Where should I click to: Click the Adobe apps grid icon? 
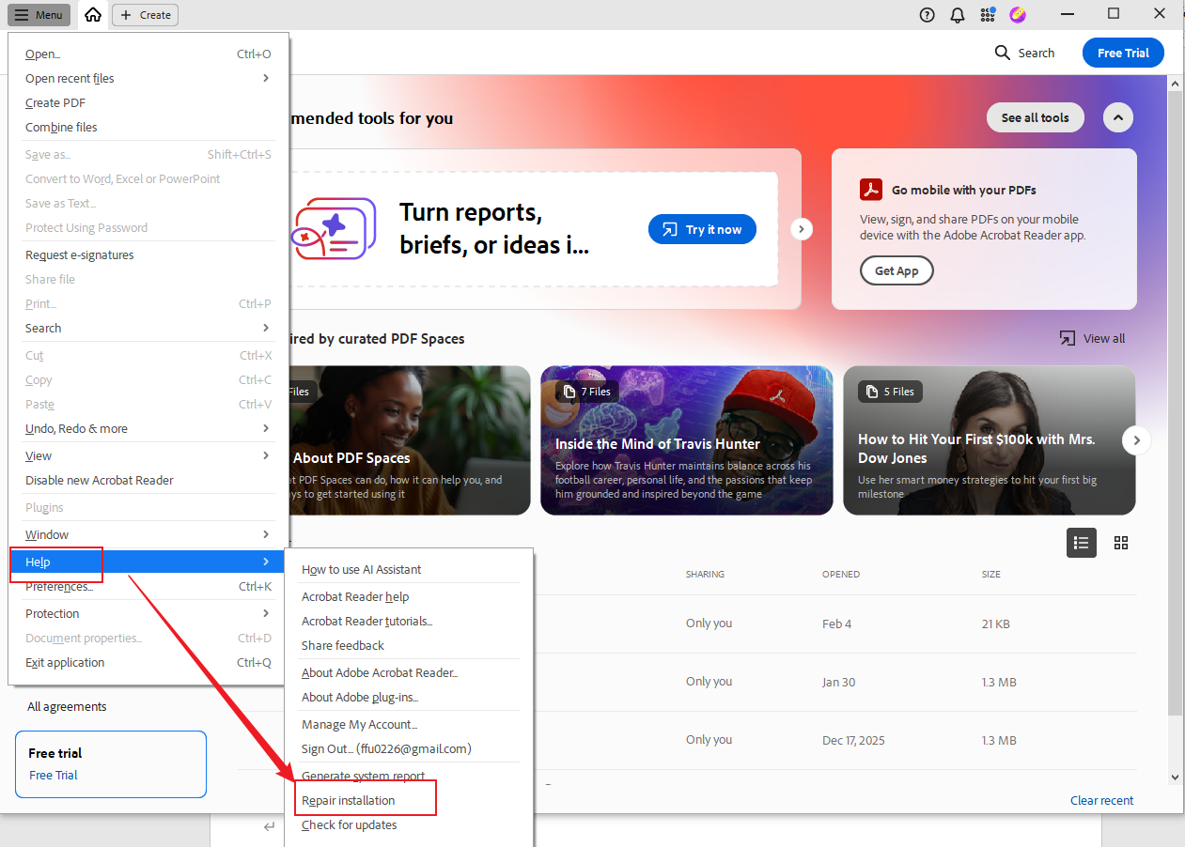coord(988,14)
